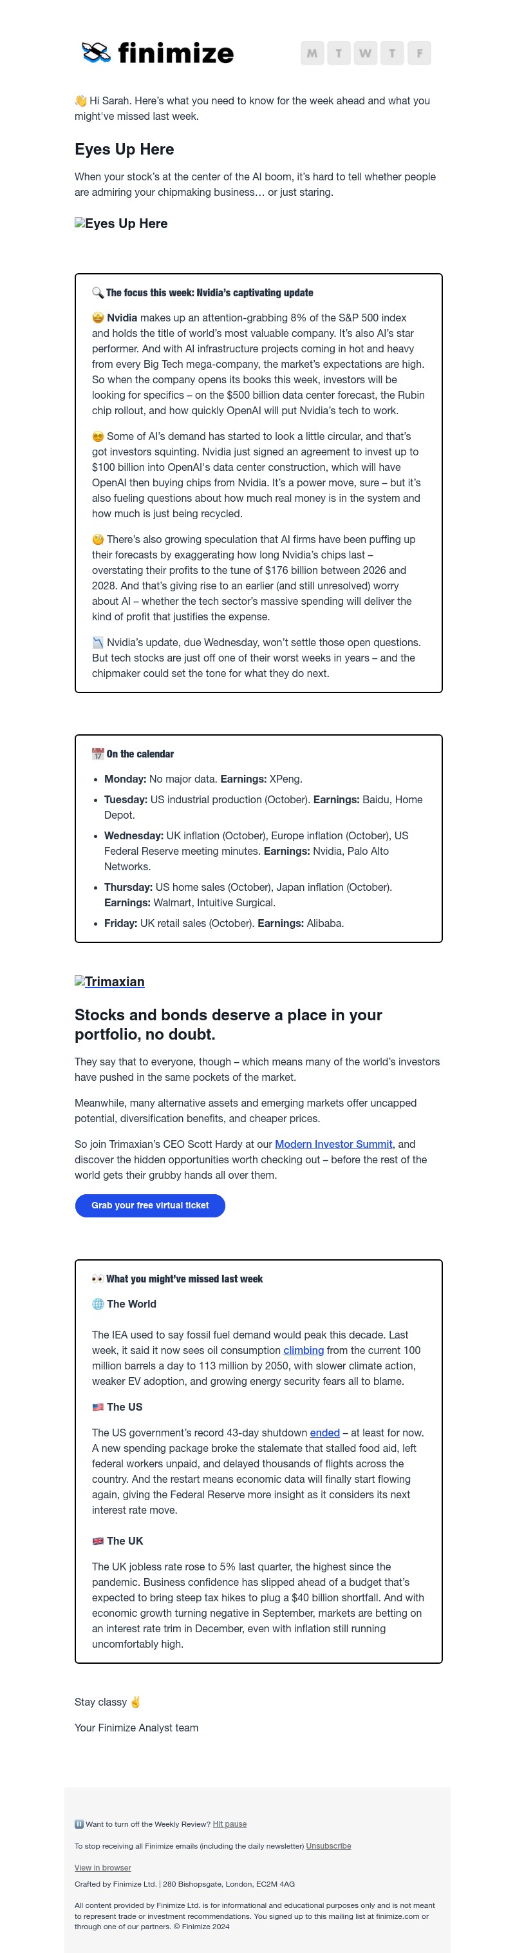
Task: Click the Grab your free virtual ticket button
Action: tap(150, 1205)
